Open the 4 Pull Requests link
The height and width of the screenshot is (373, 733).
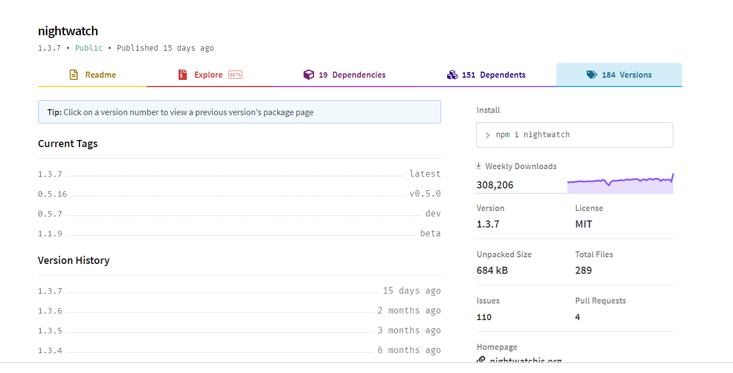[x=578, y=317]
